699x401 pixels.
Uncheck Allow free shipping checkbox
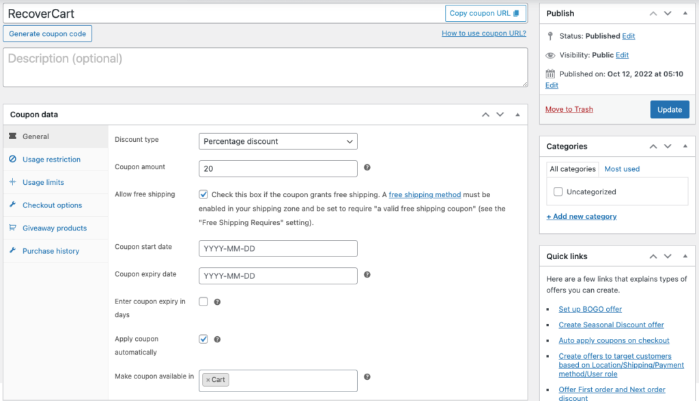coord(203,194)
